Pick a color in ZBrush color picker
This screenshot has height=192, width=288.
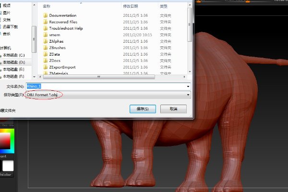coord(5,140)
